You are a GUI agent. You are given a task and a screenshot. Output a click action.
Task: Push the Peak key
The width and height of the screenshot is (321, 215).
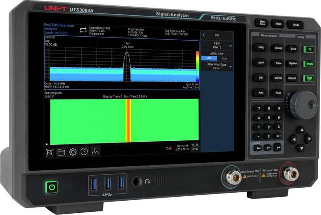point(277,93)
